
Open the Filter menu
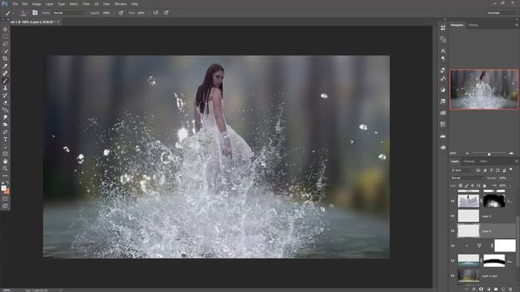tap(86, 4)
